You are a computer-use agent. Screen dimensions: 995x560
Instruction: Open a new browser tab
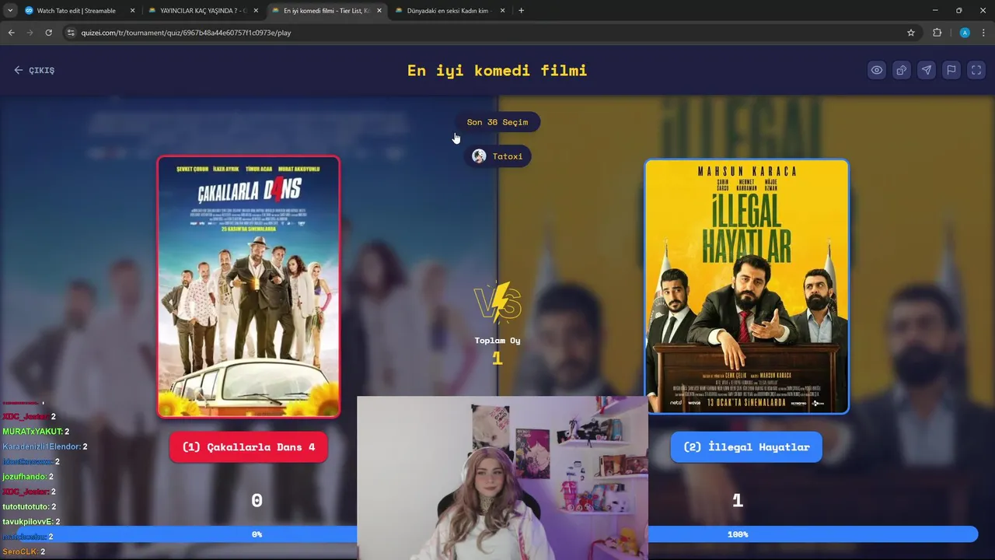click(521, 11)
